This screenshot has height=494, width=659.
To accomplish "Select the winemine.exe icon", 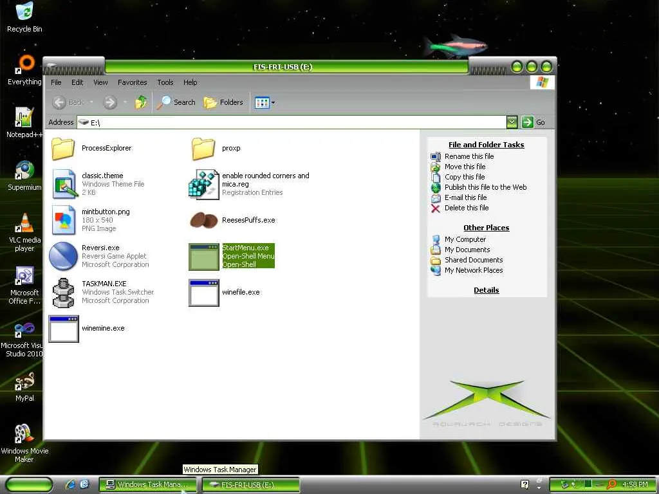I will click(64, 329).
